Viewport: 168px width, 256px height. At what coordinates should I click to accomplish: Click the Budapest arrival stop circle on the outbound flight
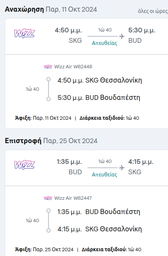tap(48, 99)
